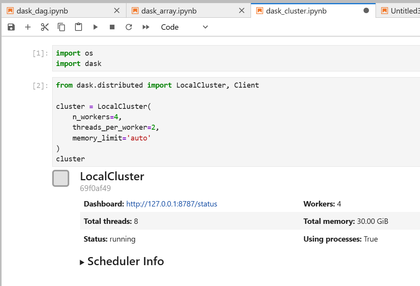420x286 pixels.
Task: Interrupt the kernel with the stop icon
Action: 112,27
